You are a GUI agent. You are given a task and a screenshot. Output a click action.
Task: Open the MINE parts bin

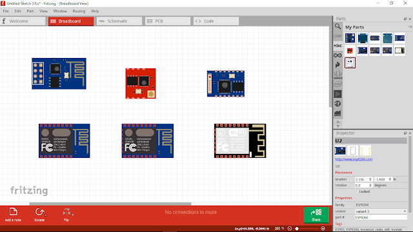(x=337, y=46)
